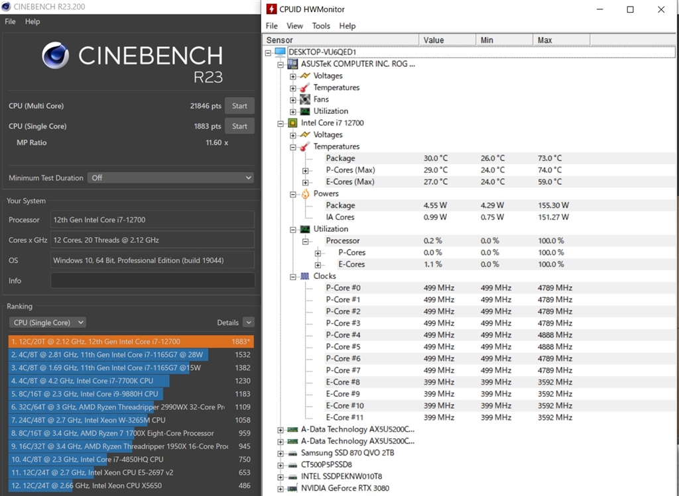Click the Powers flame icon
The image size is (679, 496).
coord(305,194)
